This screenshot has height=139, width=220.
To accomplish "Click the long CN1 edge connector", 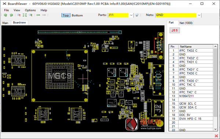I will pyautogui.click(x=80, y=32).
